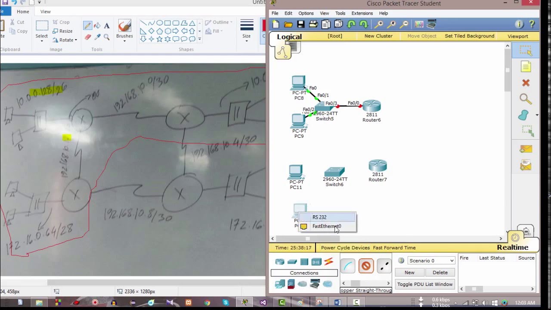
Task: Zoom in on the workspace
Action: [379, 25]
